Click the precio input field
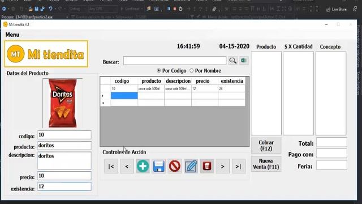 coord(64,176)
